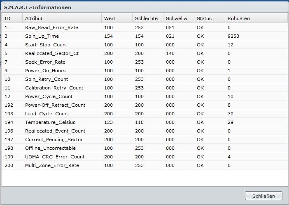Click raw data value 9258
The height and width of the screenshot is (206, 289).
coord(233,36)
